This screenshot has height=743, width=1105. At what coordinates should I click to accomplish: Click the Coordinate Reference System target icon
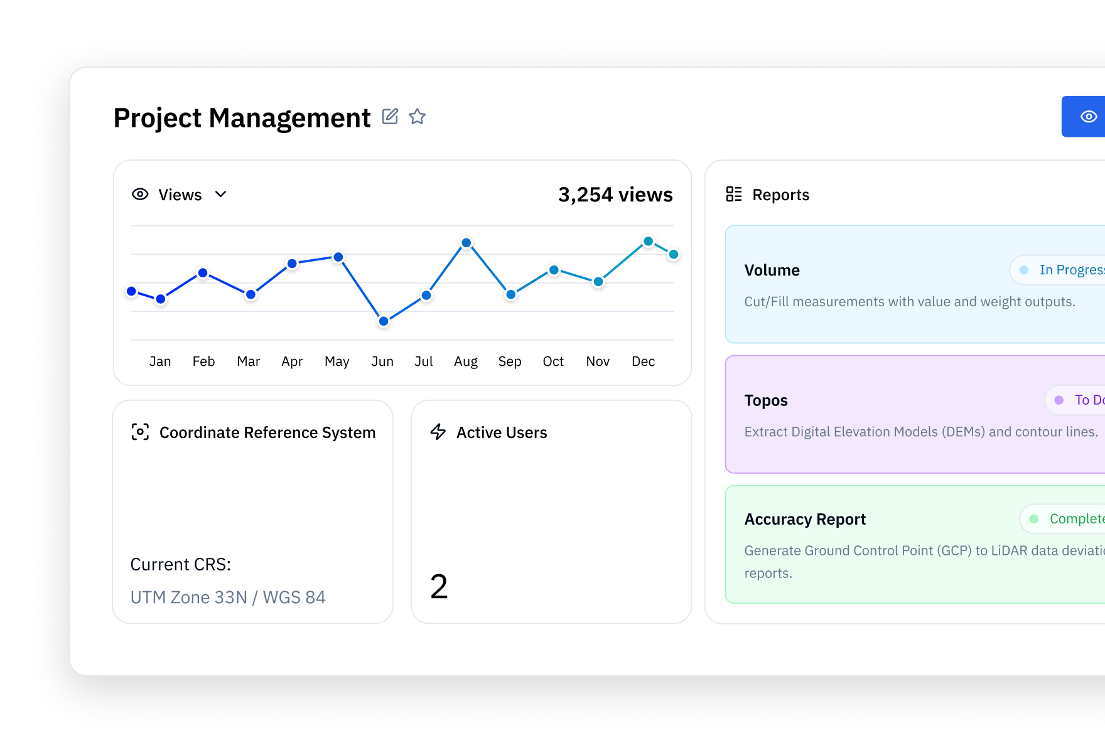pos(140,432)
